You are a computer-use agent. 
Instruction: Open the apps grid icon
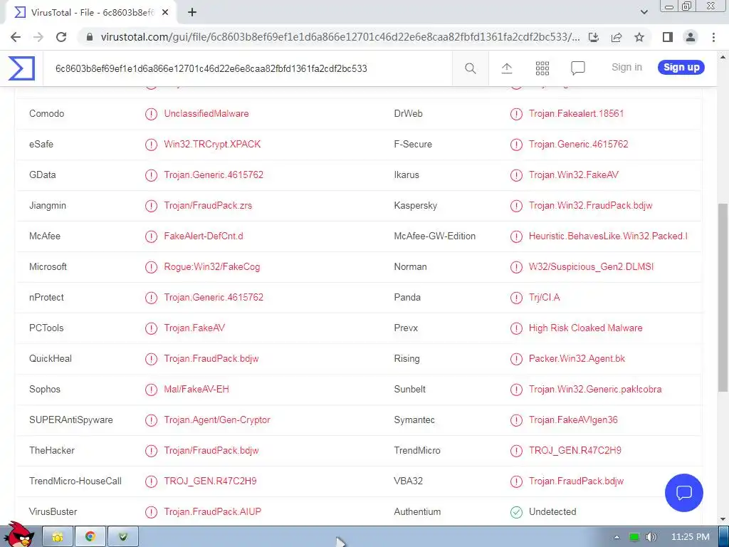542,68
